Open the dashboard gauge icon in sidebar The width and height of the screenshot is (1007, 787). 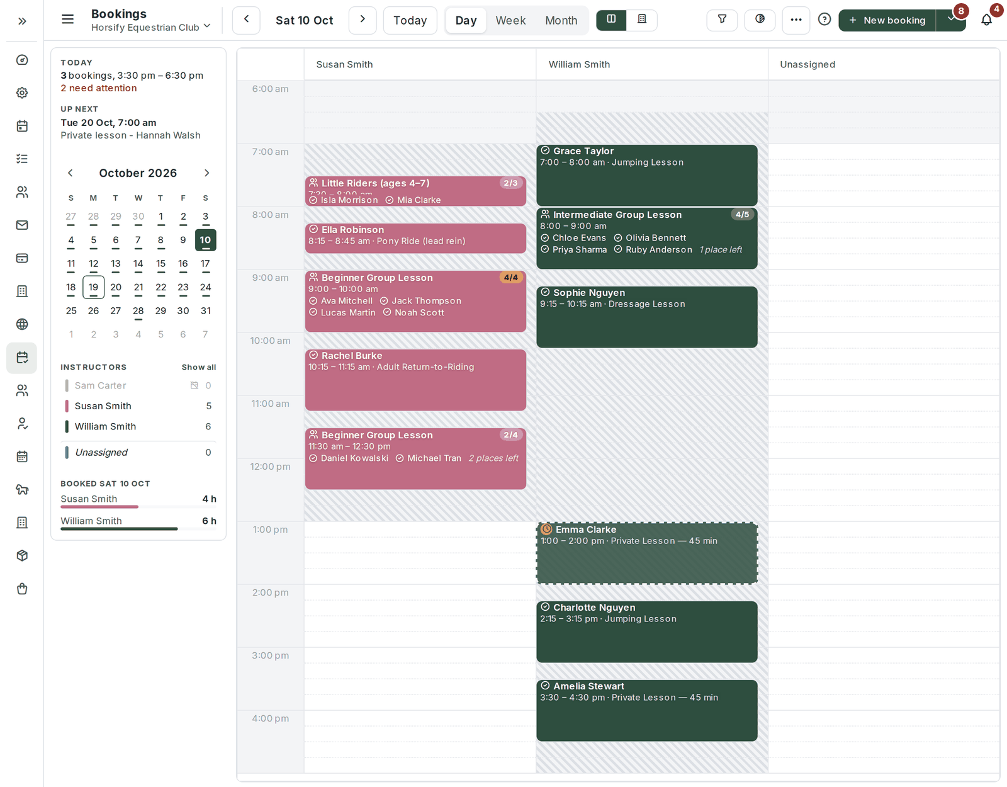click(x=22, y=60)
